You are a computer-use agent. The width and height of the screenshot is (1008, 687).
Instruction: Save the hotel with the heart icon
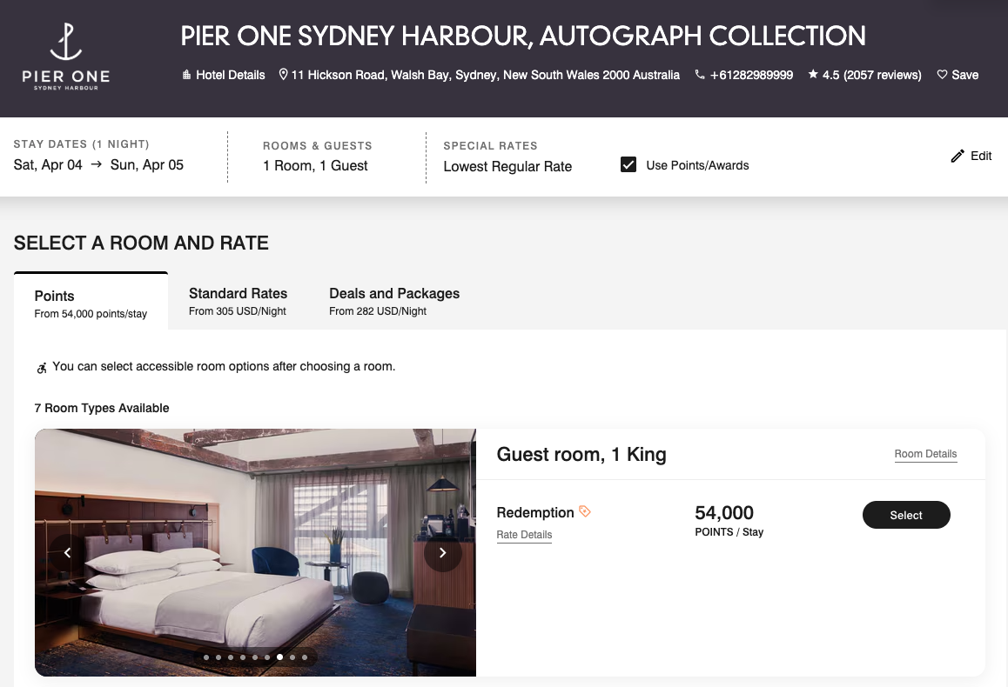(943, 75)
